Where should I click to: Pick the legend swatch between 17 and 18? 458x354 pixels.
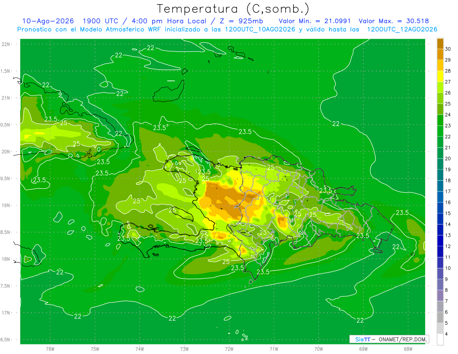coord(440,186)
